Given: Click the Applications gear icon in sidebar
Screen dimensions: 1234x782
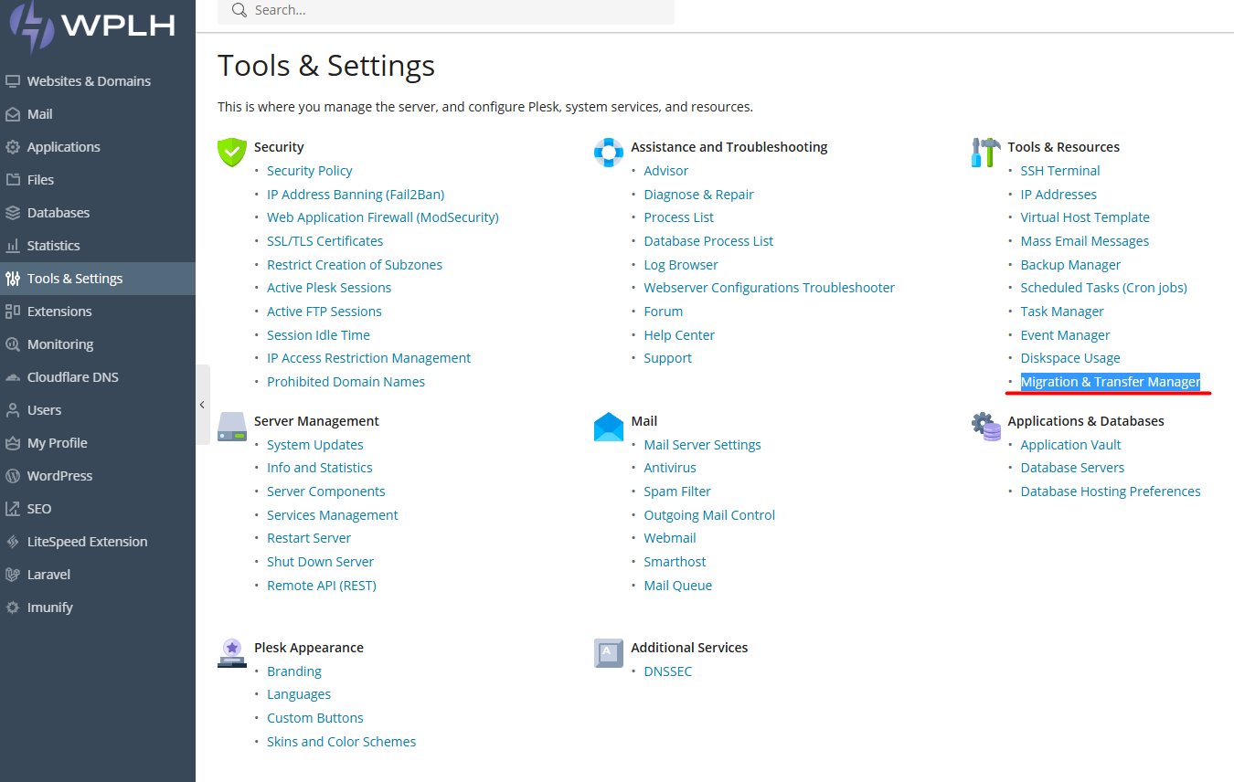Looking at the screenshot, I should point(13,147).
